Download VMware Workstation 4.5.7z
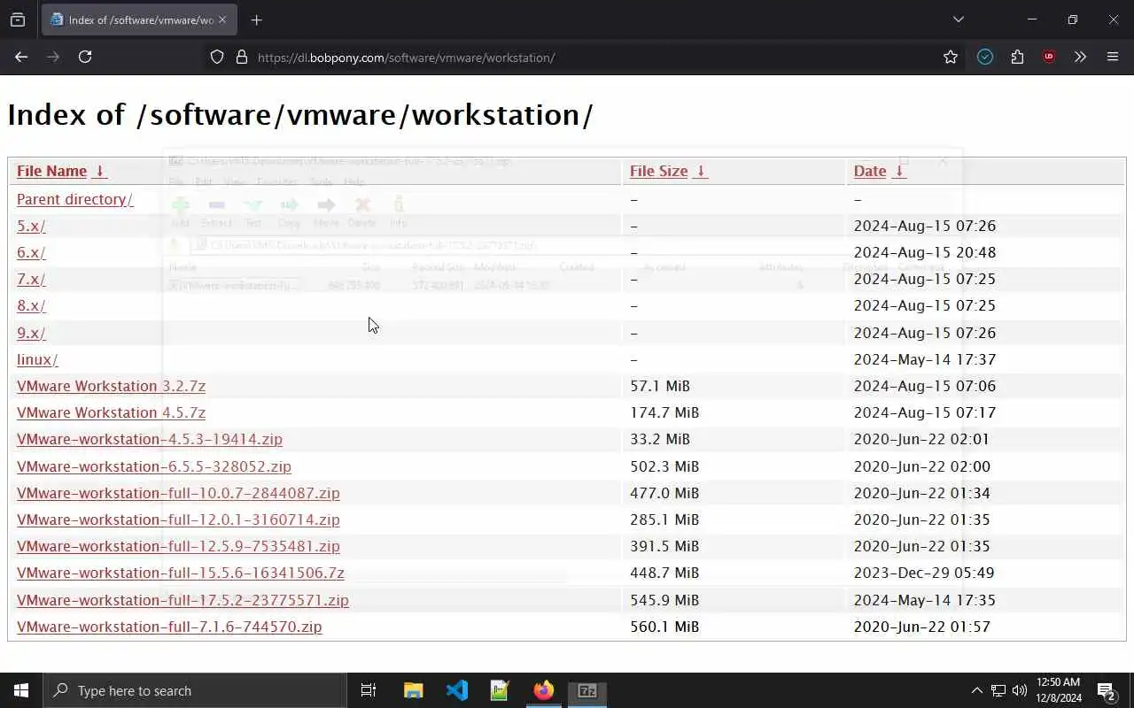 point(111,412)
